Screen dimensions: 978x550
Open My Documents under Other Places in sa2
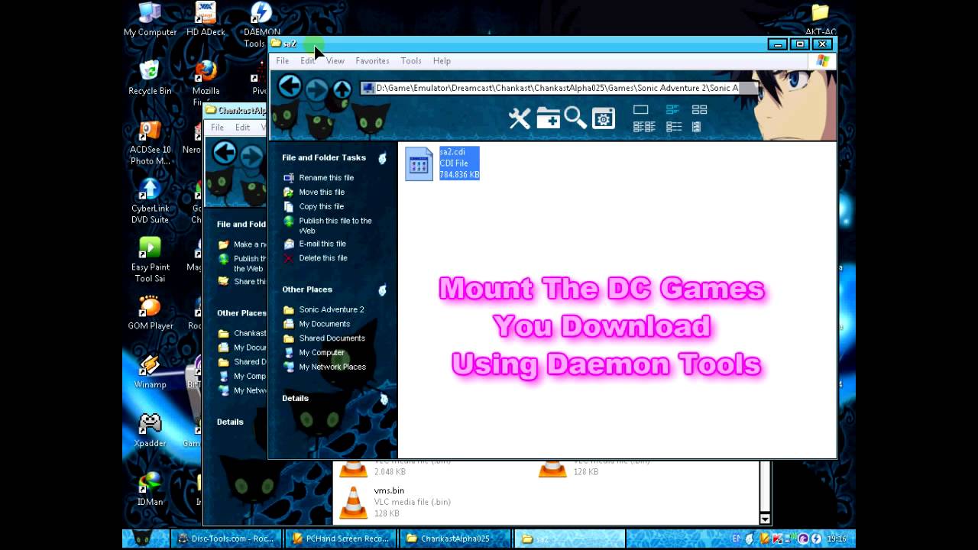(x=325, y=324)
